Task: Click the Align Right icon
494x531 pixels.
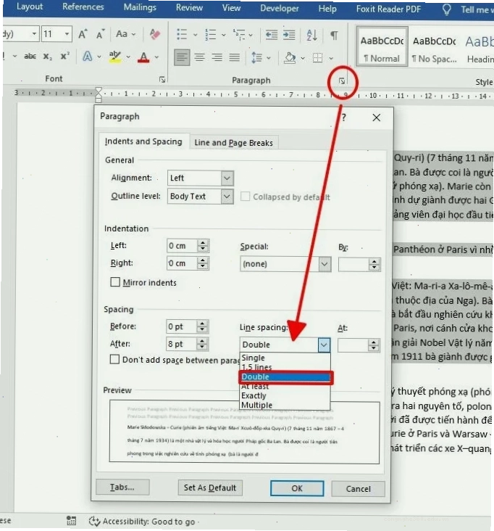Action: click(217, 57)
